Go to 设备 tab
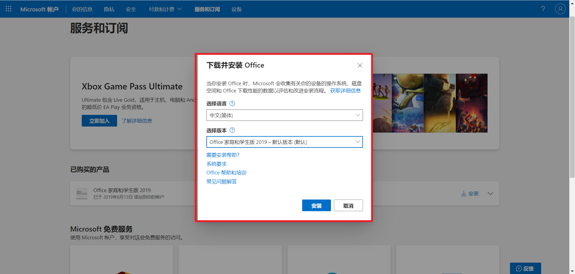 [237, 9]
